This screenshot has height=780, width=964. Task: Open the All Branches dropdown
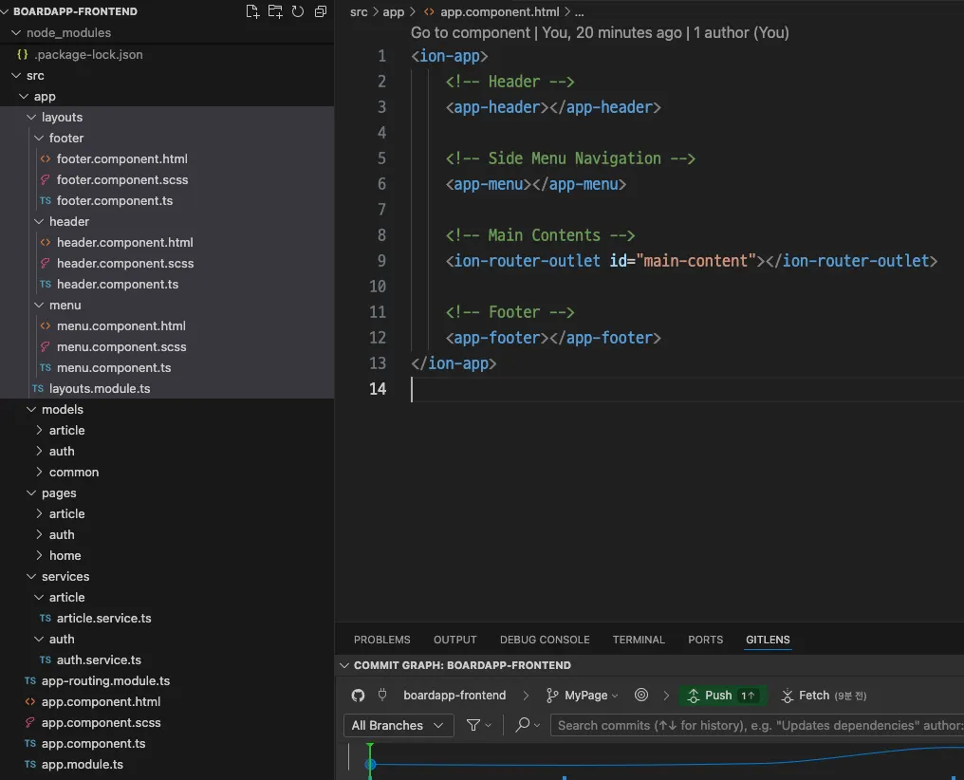point(397,725)
